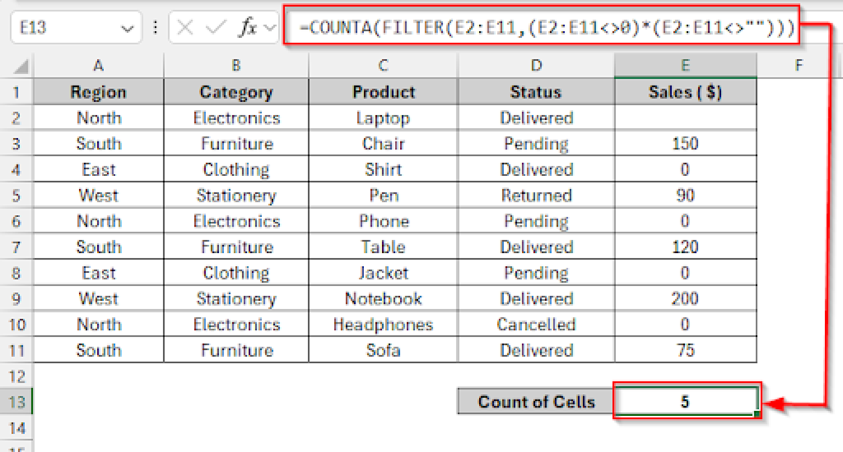Select row 13 header
843x452 pixels.
(x=16, y=401)
